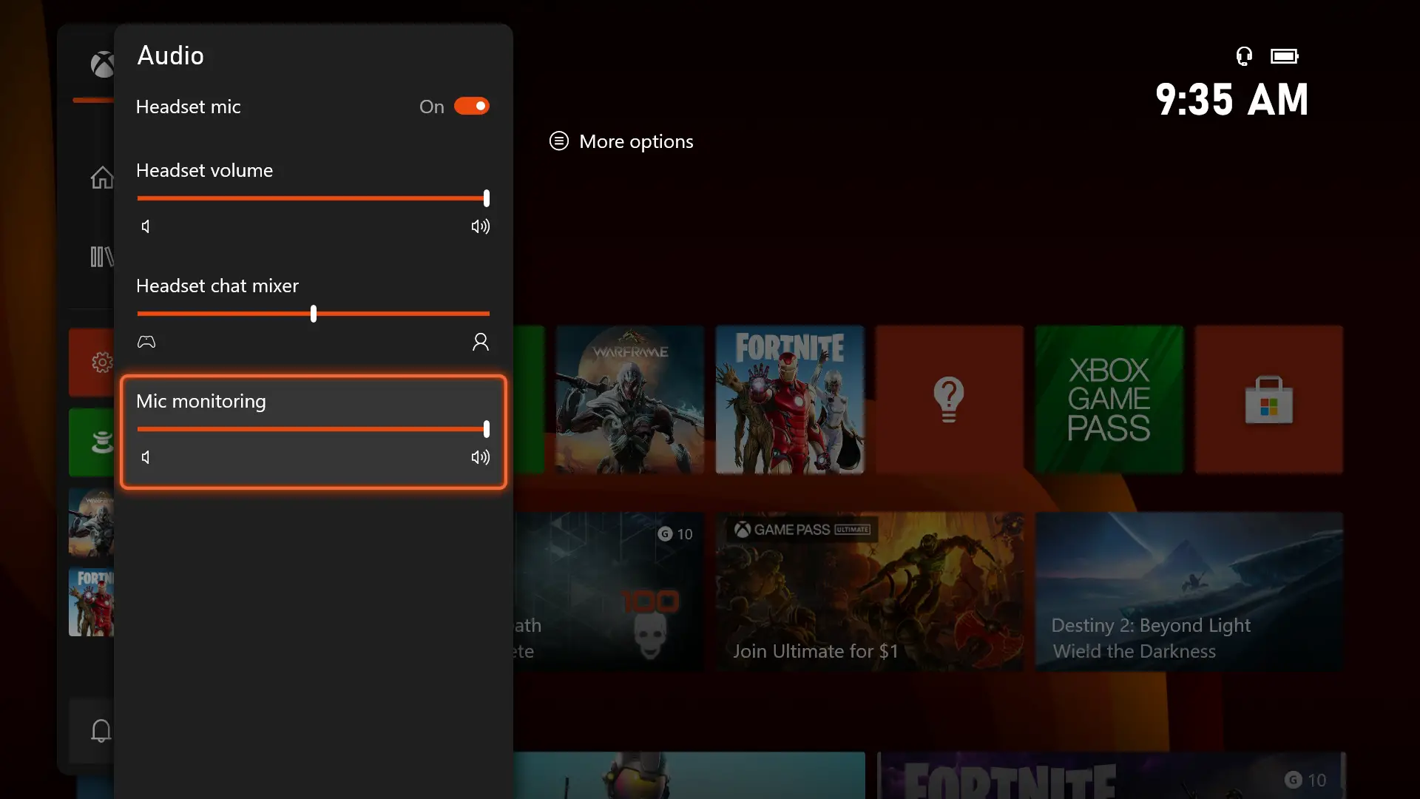Click the Headset chat mixer slider handle
This screenshot has width=1420, height=799.
(x=314, y=314)
